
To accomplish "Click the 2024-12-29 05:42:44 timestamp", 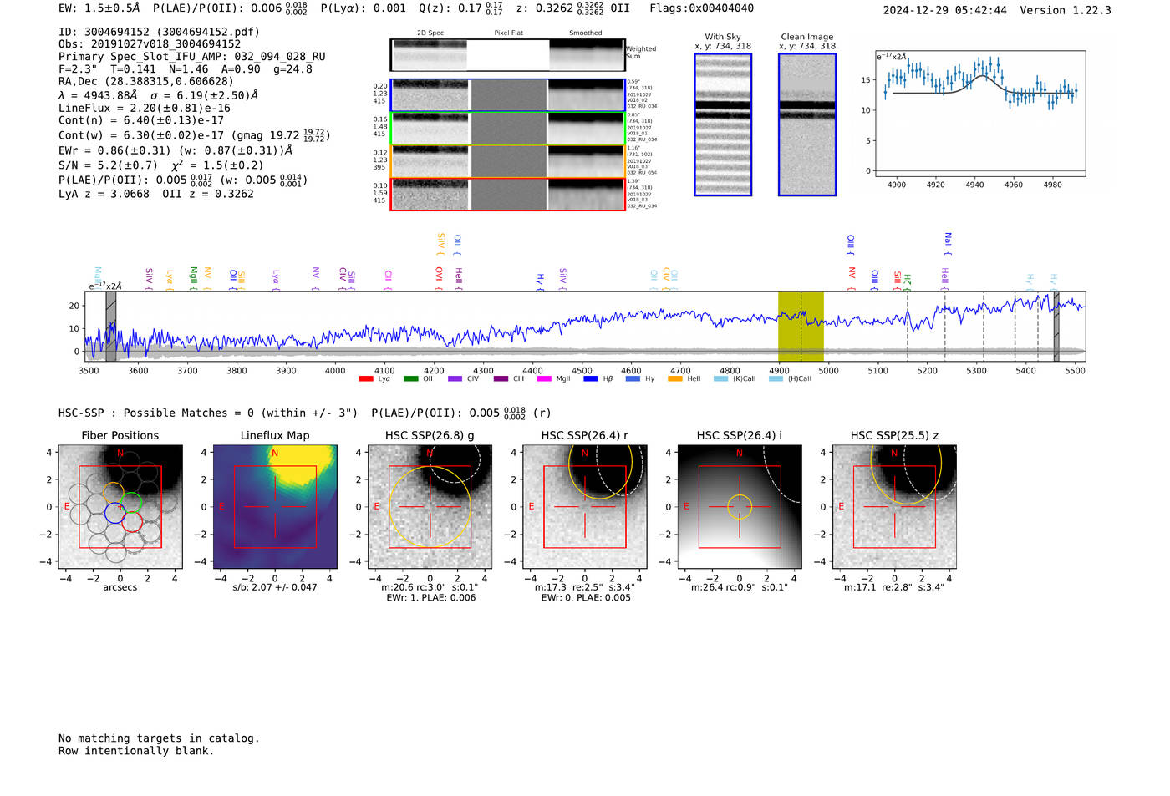I will point(945,10).
